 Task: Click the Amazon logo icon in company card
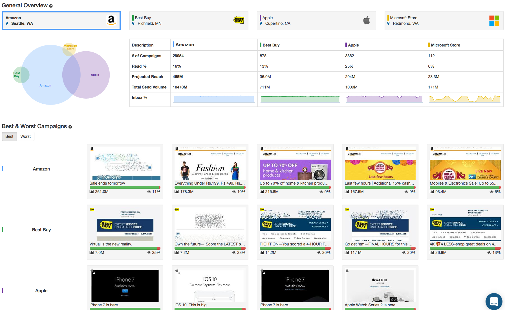[111, 20]
